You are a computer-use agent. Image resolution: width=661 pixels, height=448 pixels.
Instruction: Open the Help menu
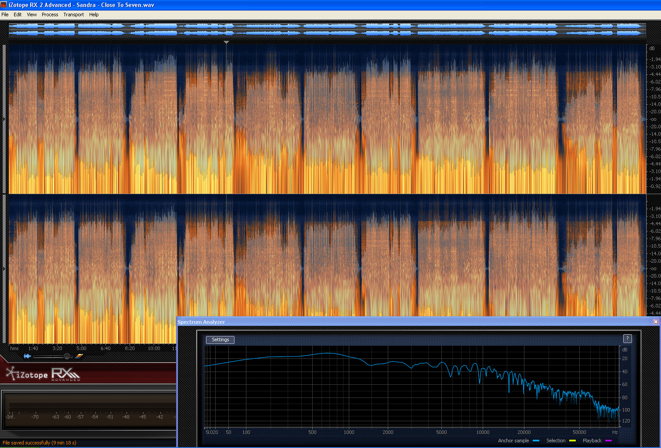tap(94, 14)
